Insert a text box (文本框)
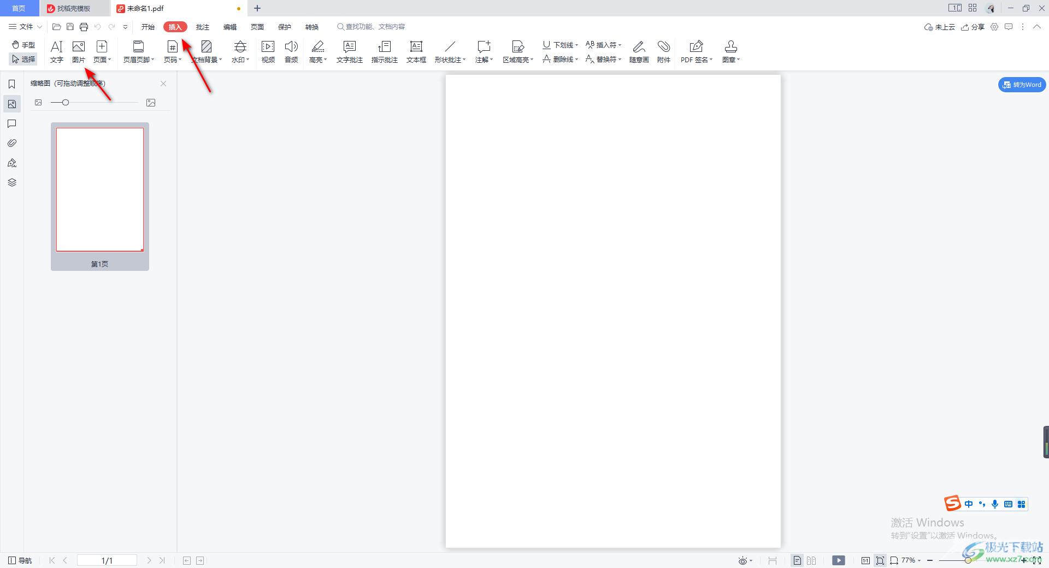 pos(416,52)
